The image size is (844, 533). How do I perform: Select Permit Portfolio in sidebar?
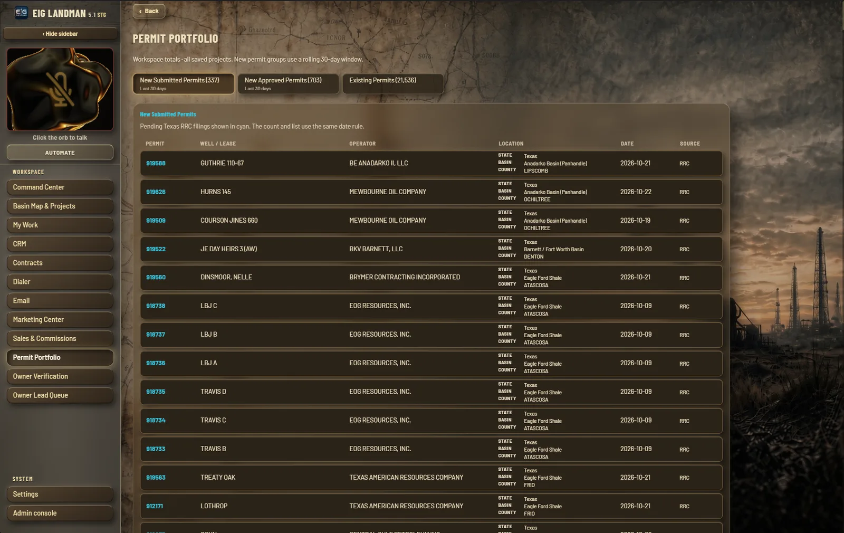coord(60,358)
